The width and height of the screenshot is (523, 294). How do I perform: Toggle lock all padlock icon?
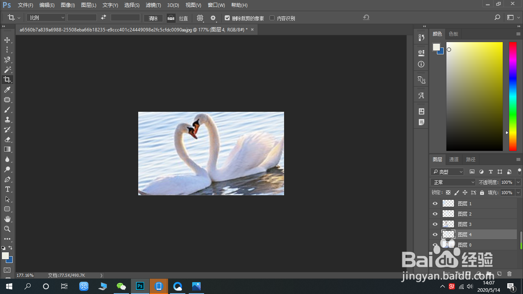(482, 193)
